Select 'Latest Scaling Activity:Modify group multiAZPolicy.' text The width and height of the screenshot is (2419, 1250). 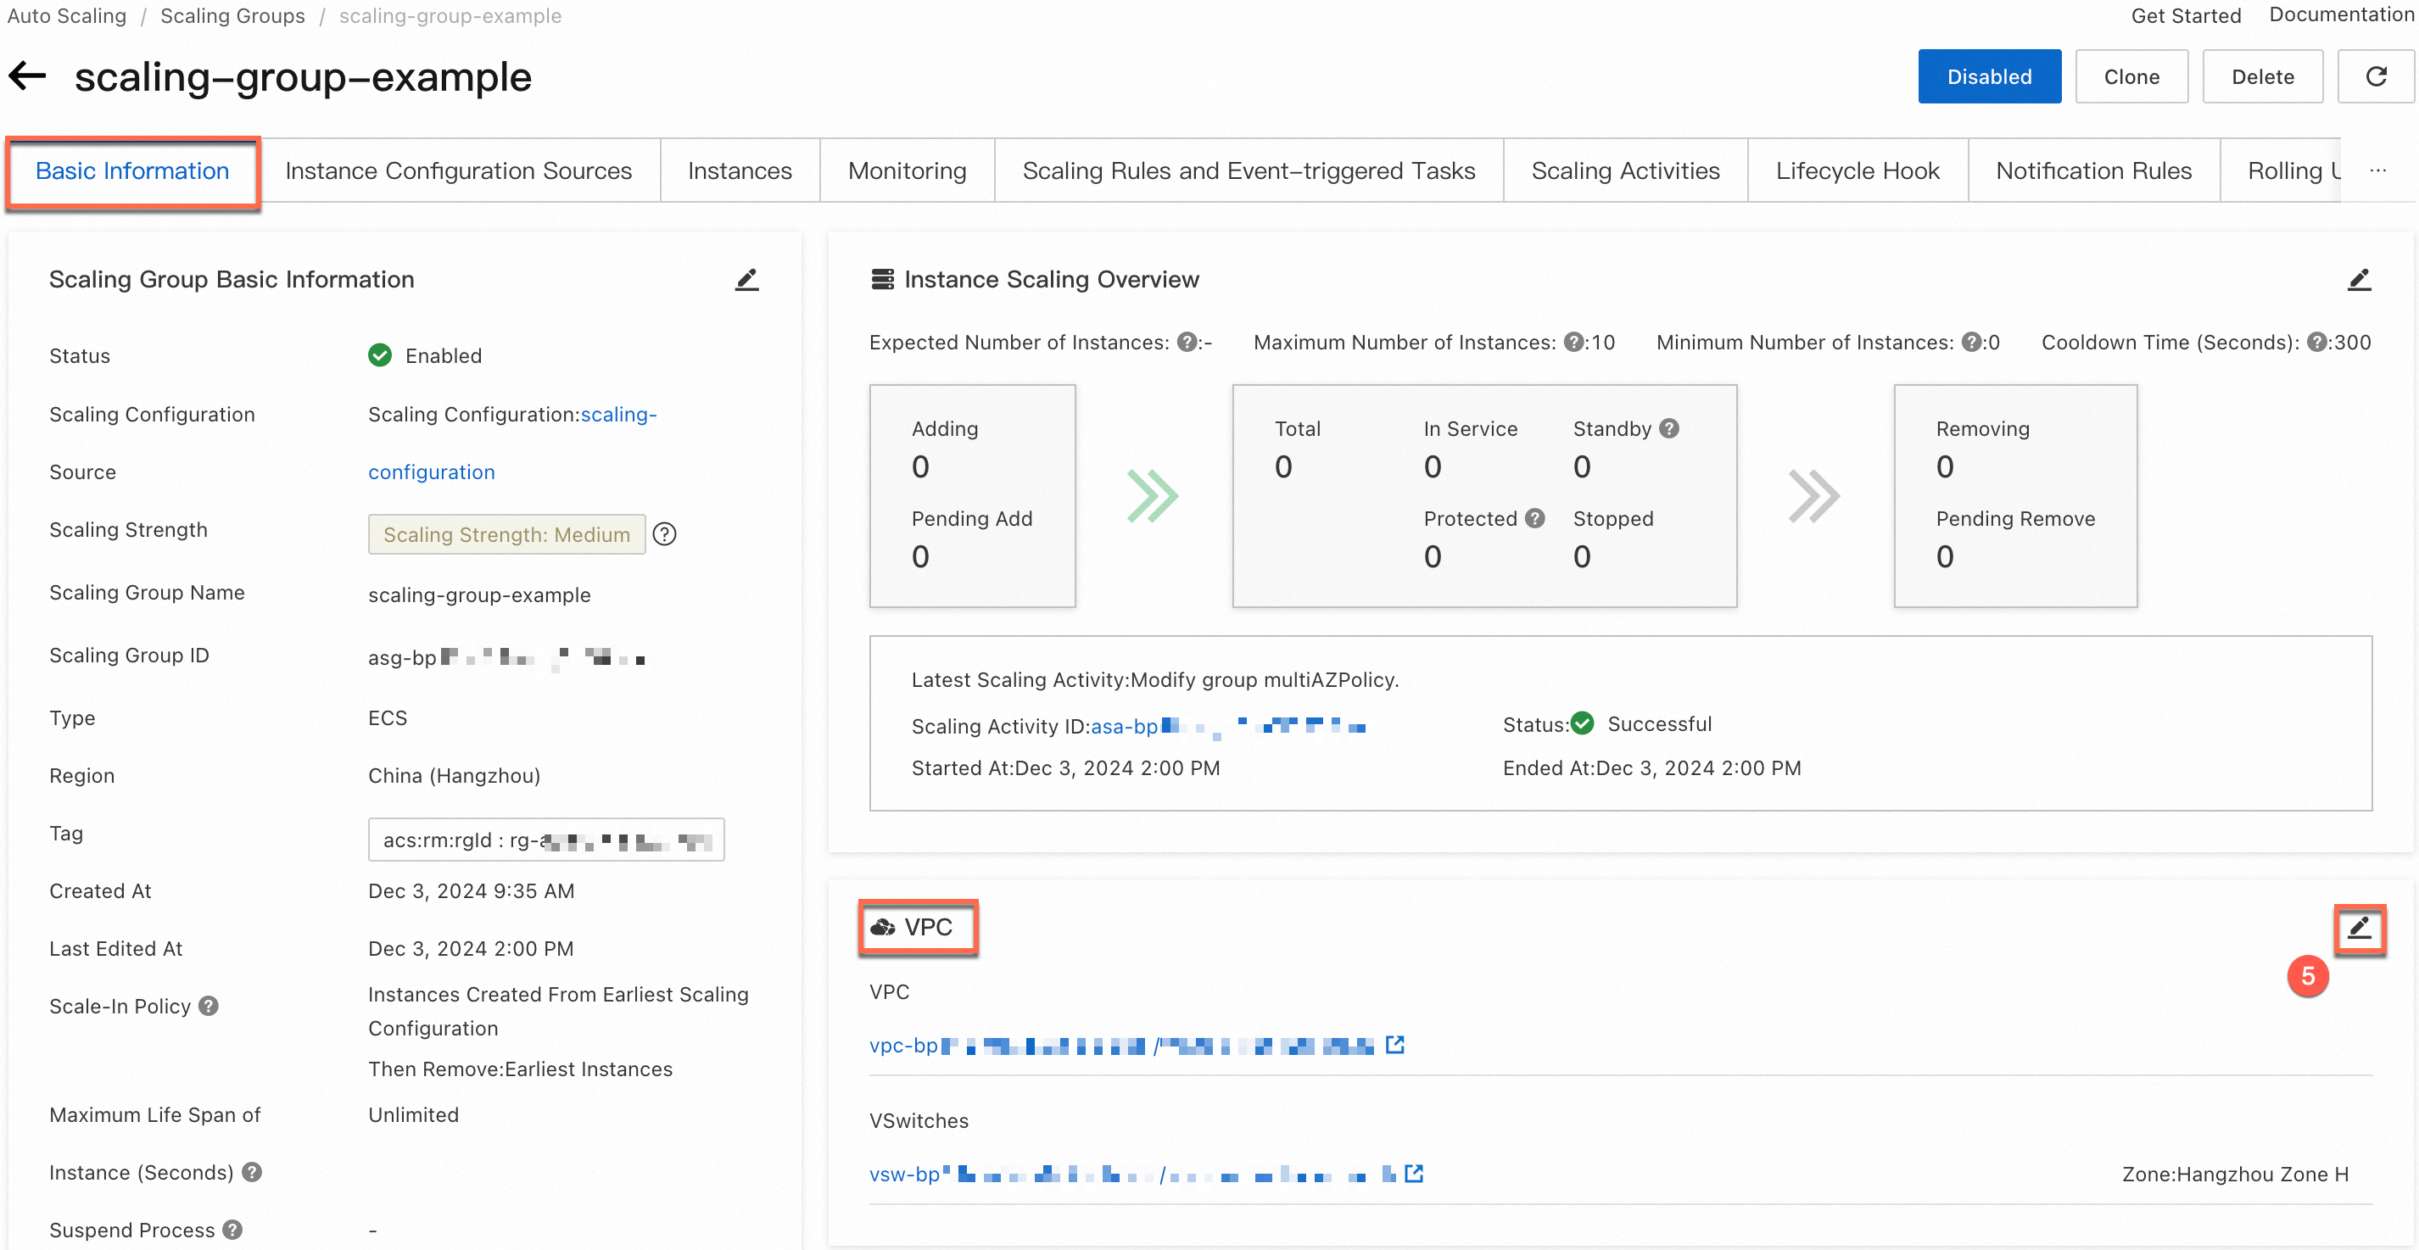(x=1154, y=680)
